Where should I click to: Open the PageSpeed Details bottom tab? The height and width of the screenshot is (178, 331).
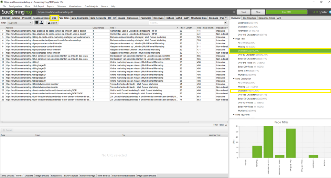[x=146, y=176]
